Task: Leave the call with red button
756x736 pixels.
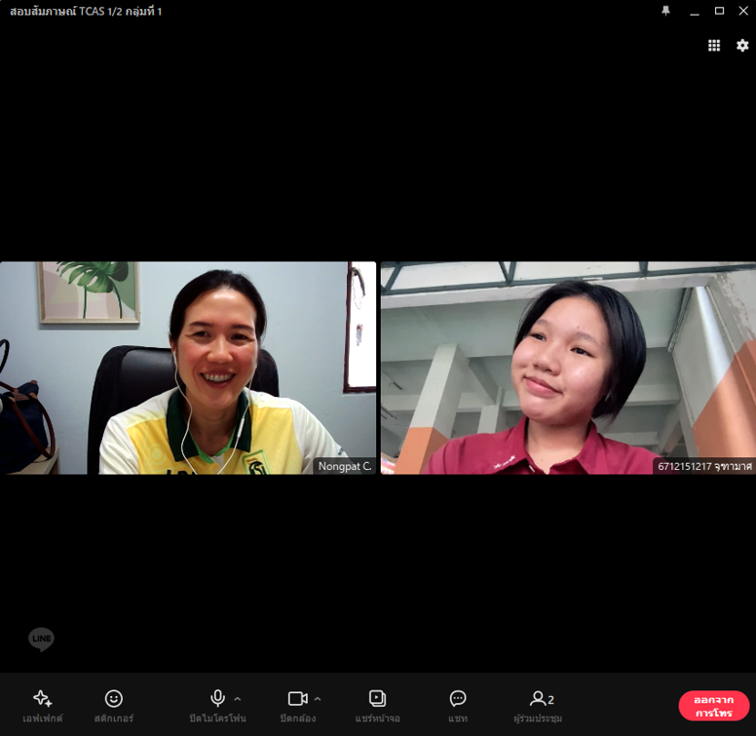Action: pyautogui.click(x=713, y=706)
